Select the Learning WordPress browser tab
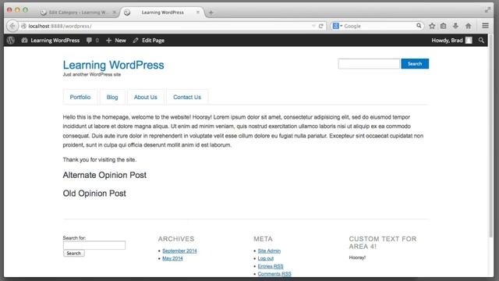Viewport: 499px width, 281px height. coord(162,12)
